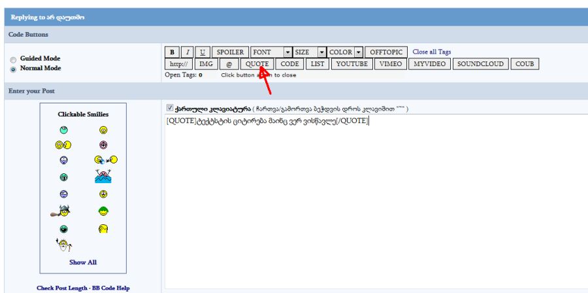Click the Clickable Smilies heading
The image size is (588, 293).
pyautogui.click(x=83, y=114)
